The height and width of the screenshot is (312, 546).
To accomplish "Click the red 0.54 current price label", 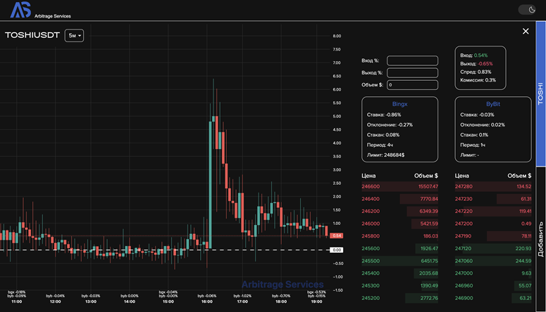I will (337, 235).
